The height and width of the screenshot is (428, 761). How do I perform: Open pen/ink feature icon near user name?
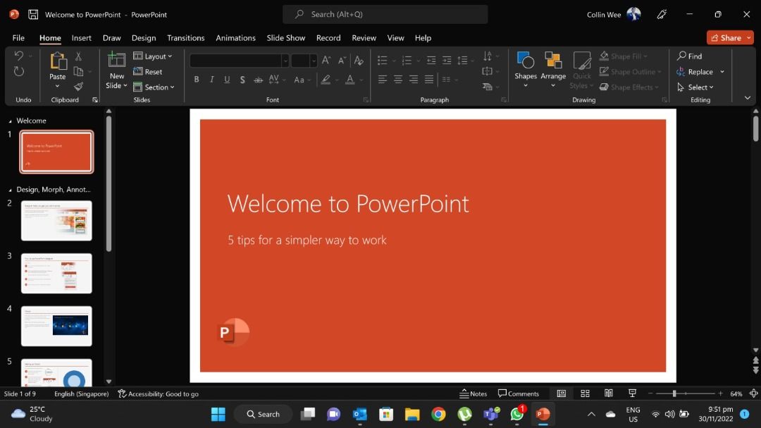(662, 15)
